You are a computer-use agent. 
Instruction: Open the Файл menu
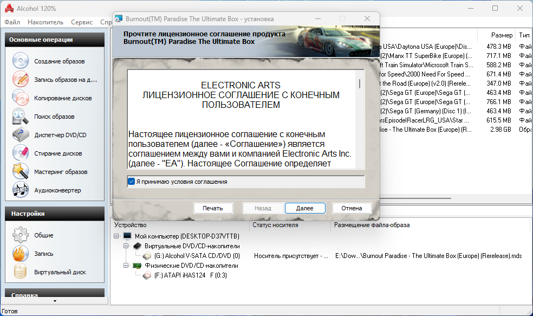pyautogui.click(x=12, y=22)
